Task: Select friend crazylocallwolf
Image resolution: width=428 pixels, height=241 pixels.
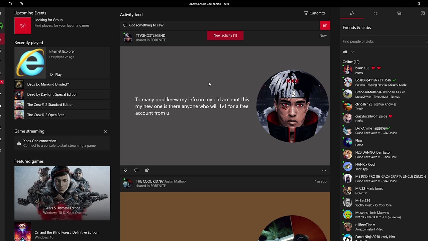Action: [384, 118]
